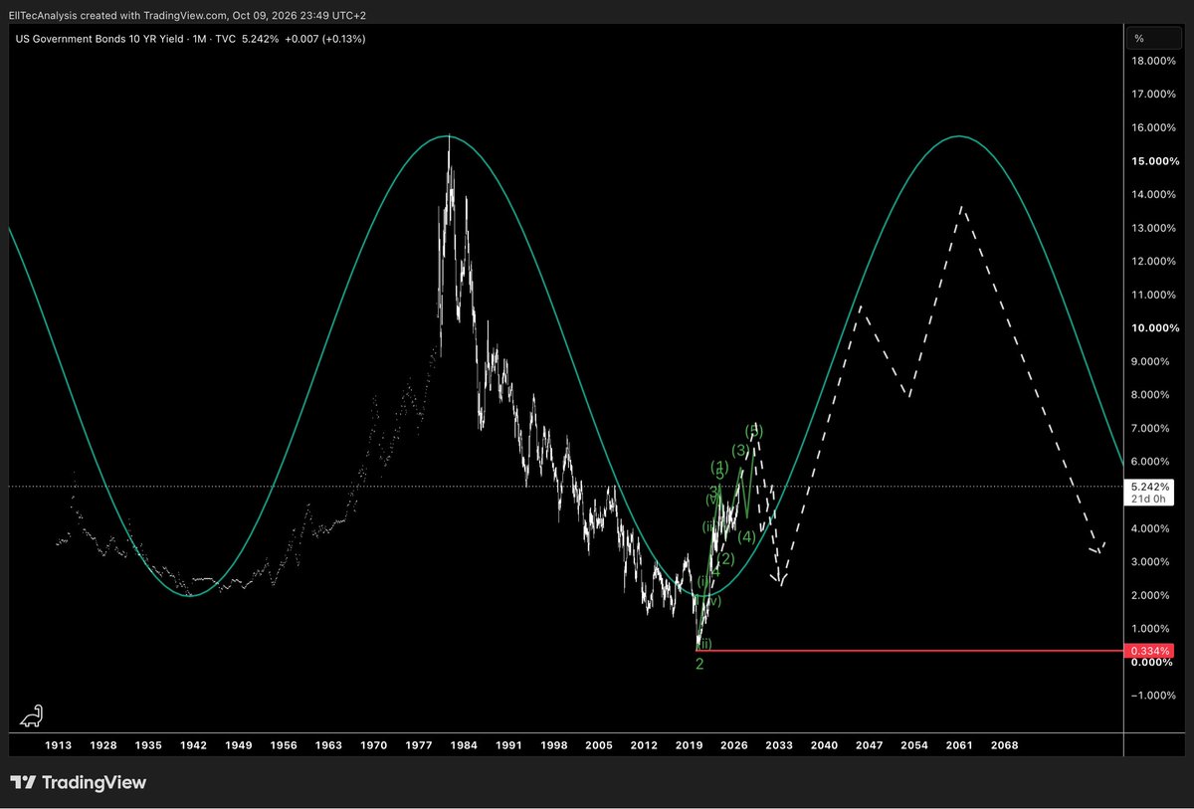Select the dashed projection arrowhead near 2033

[781, 579]
